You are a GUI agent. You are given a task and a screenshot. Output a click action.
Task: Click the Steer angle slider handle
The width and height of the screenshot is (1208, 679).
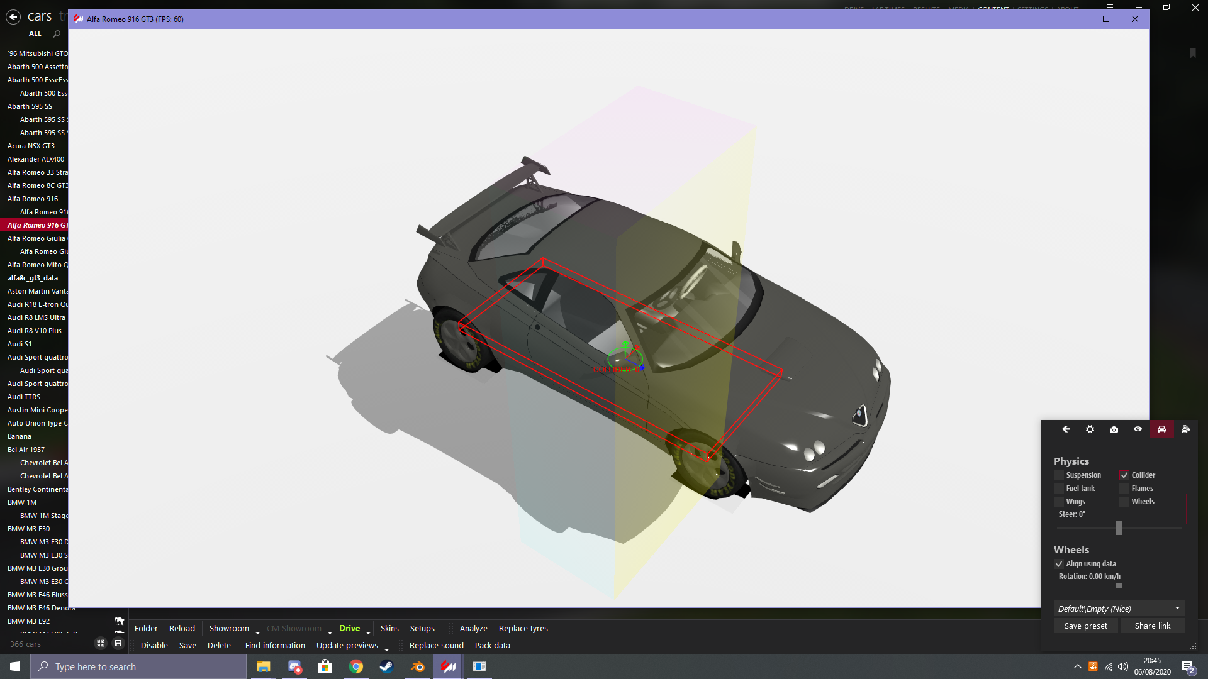point(1119,528)
